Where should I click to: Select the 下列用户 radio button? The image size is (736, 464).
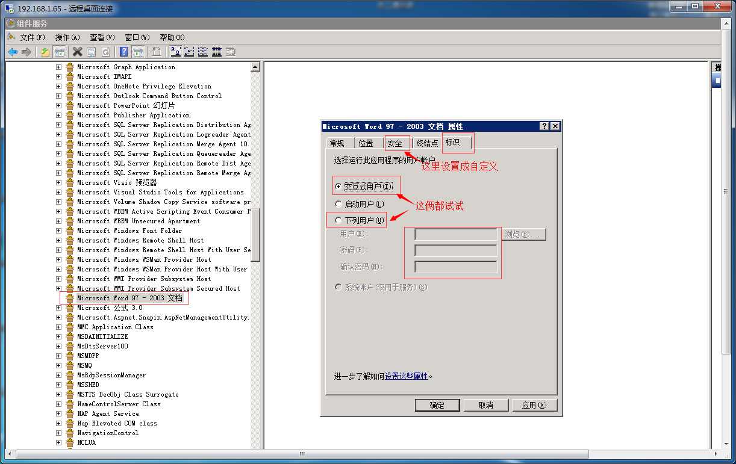[x=338, y=220]
